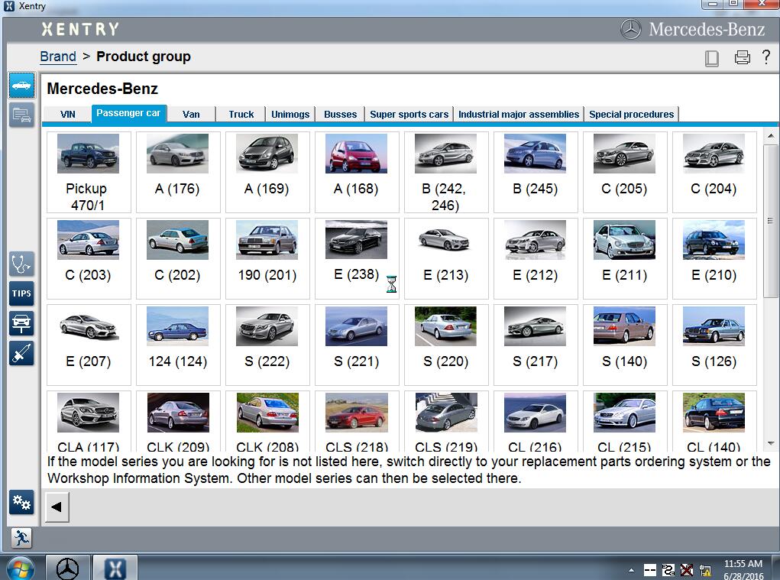Open the Special procedures tab
Image resolution: width=780 pixels, height=580 pixels.
coord(632,115)
